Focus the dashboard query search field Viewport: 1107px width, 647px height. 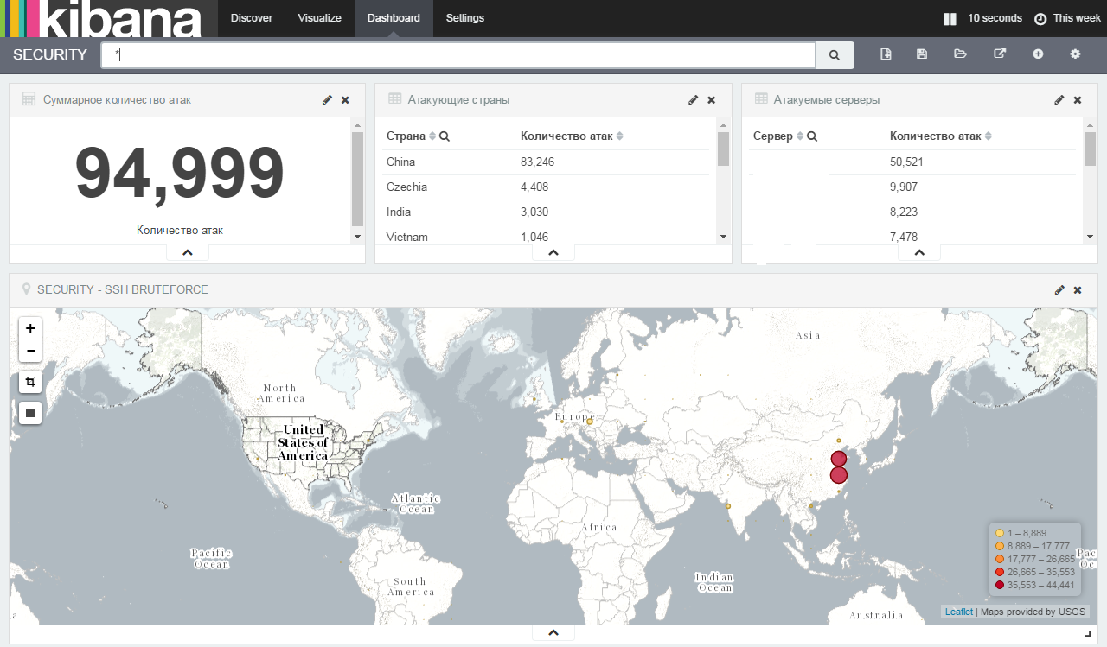(x=458, y=54)
